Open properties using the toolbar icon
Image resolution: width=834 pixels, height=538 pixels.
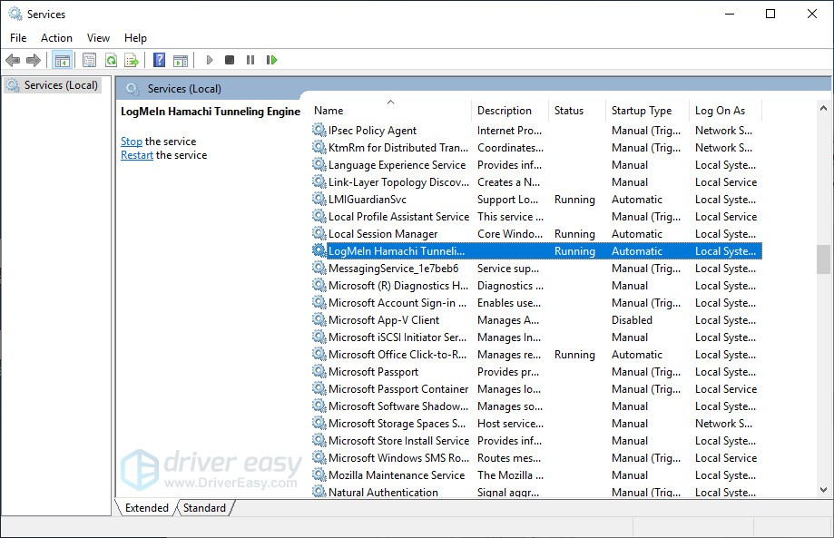tap(88, 60)
